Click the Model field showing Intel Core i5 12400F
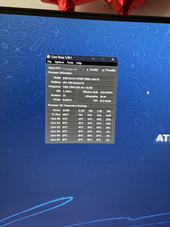The width and height of the screenshot is (170, 227). click(88, 78)
